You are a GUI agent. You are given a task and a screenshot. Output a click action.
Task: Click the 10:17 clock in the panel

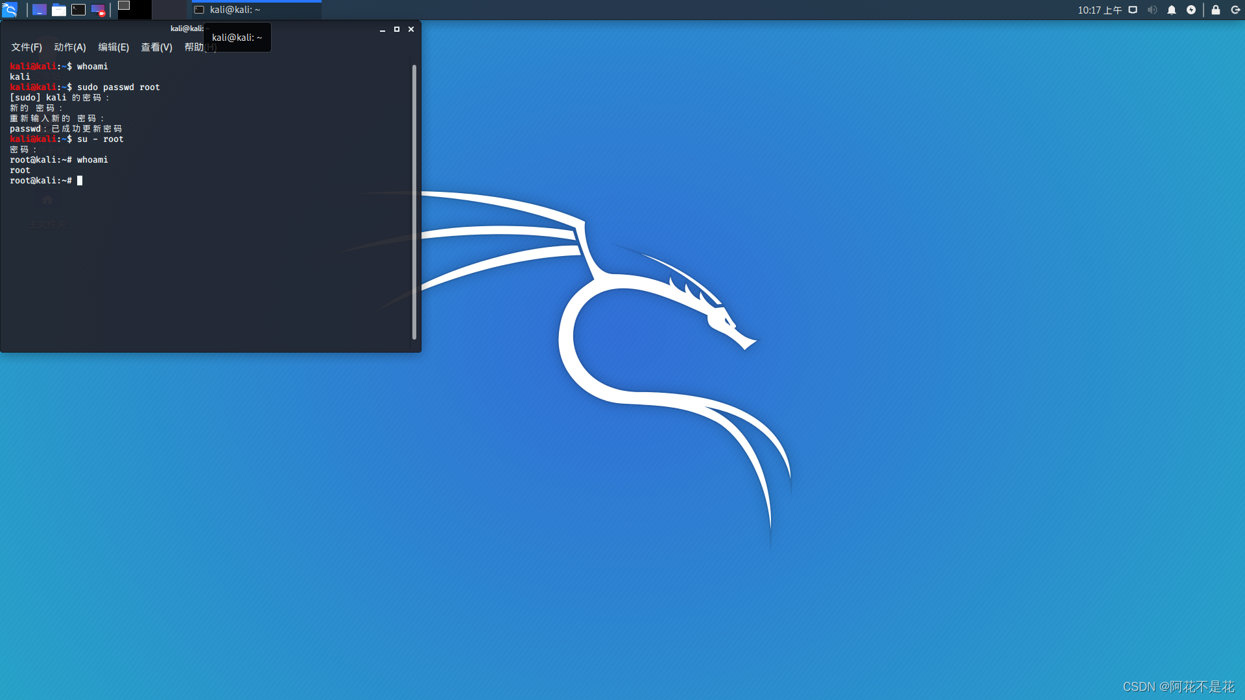click(1099, 10)
